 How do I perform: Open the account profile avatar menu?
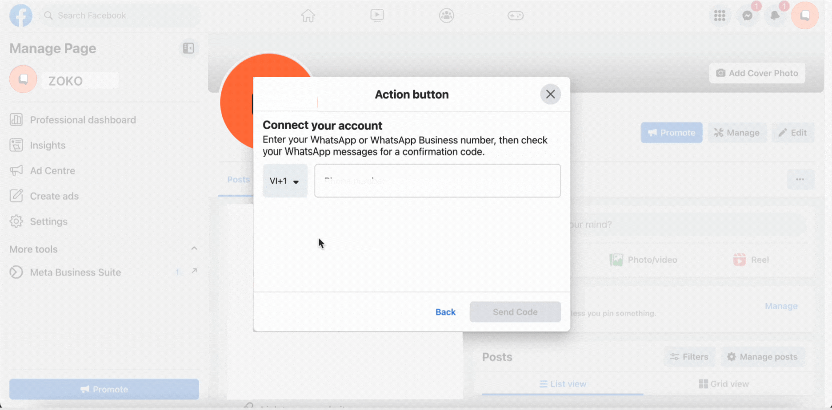tap(804, 16)
